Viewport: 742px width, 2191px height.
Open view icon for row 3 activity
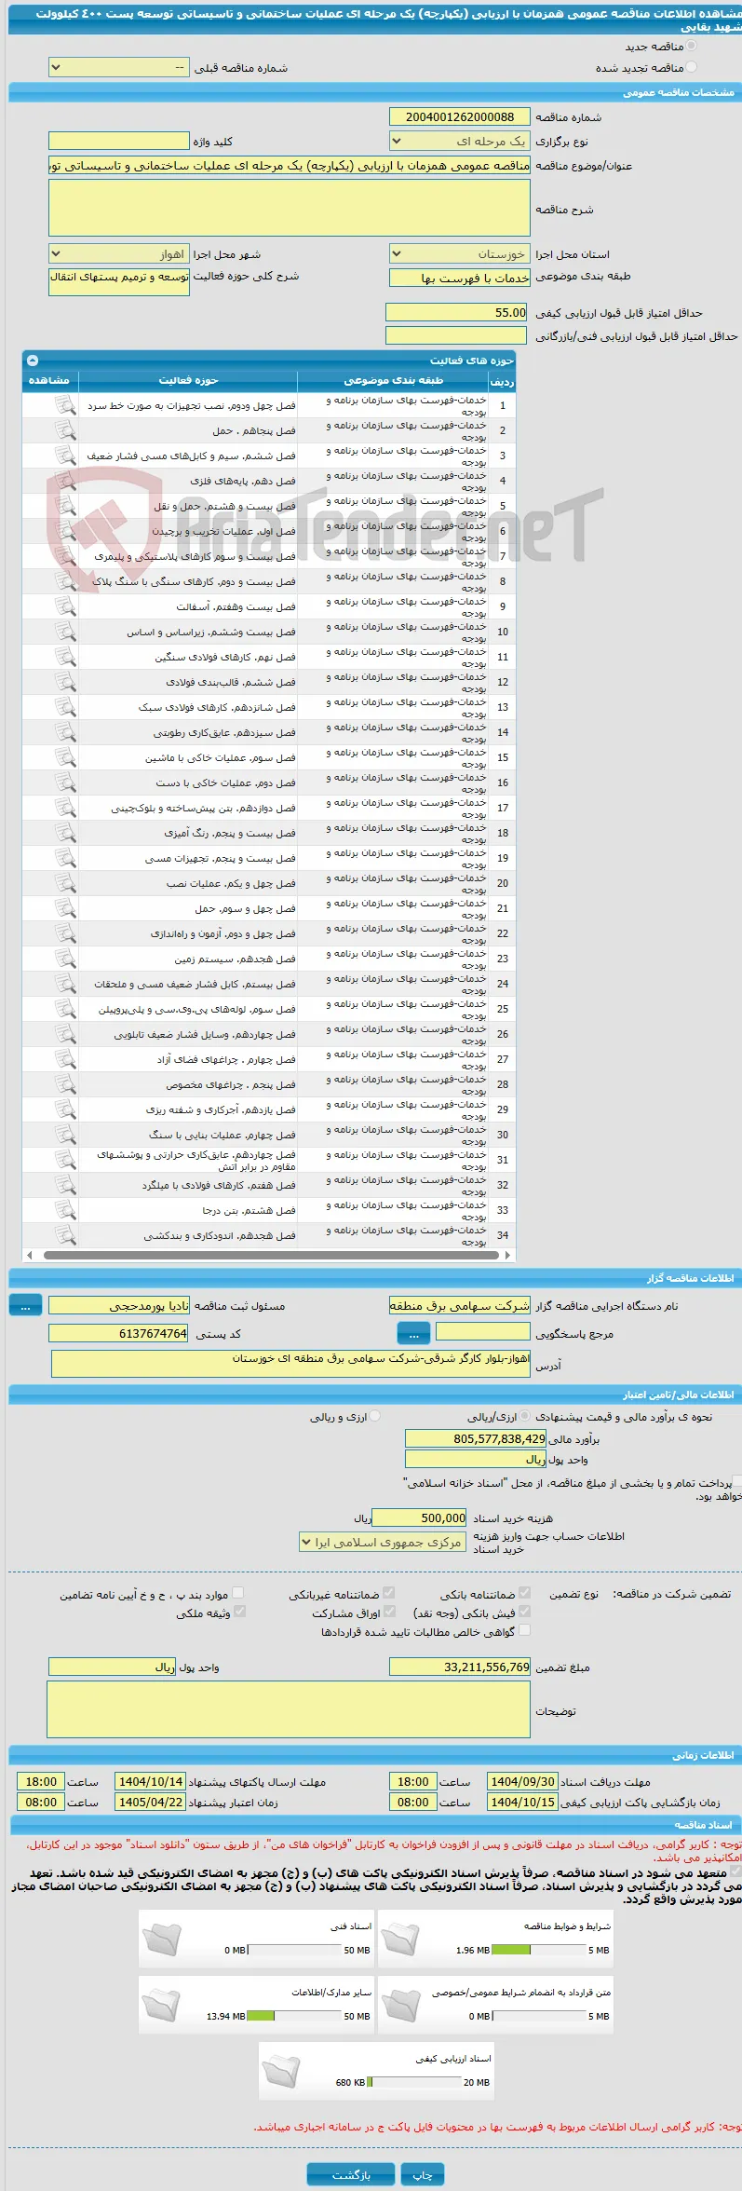point(64,456)
